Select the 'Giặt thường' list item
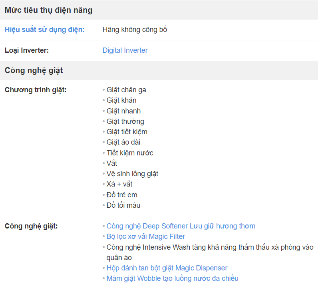Image resolution: width=318 pixels, height=284 pixels. click(x=125, y=121)
